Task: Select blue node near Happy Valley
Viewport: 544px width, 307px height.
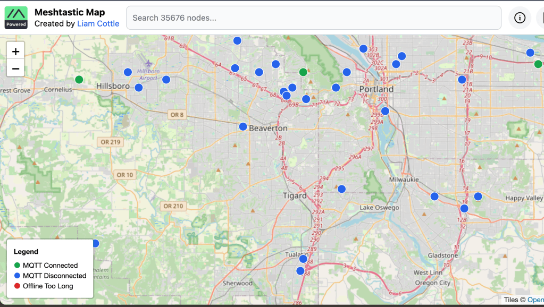Action: click(x=478, y=197)
